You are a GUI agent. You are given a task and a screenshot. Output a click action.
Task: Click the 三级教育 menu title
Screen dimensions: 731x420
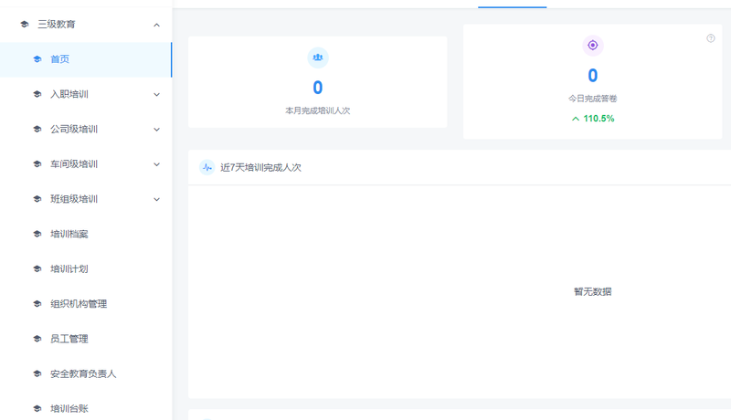click(57, 25)
